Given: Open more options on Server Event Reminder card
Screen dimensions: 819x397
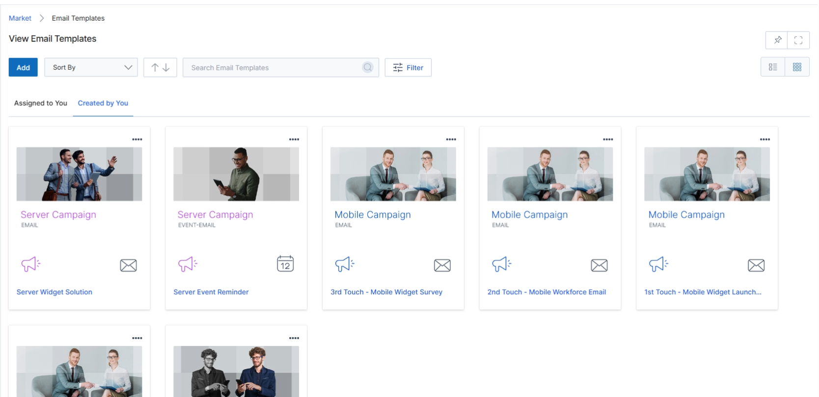Looking at the screenshot, I should 294,140.
